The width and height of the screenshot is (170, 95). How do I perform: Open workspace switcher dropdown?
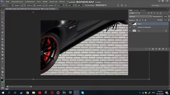160,5
